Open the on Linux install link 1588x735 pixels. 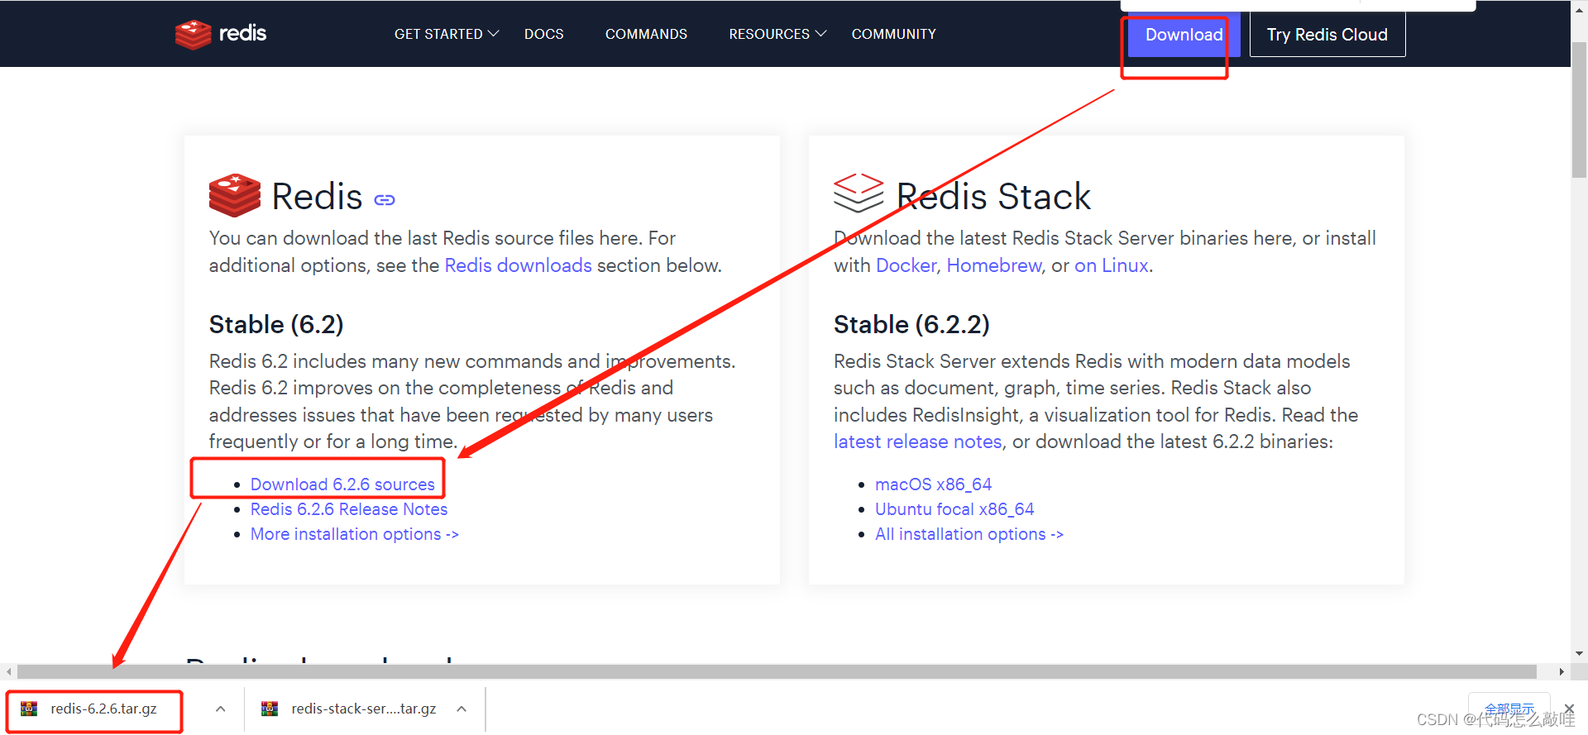[x=1112, y=265]
